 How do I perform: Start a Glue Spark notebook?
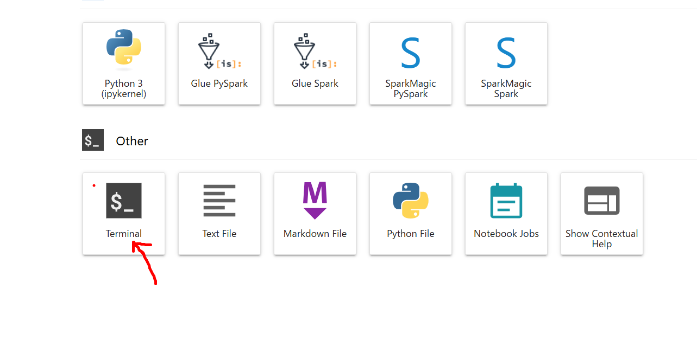coord(315,63)
